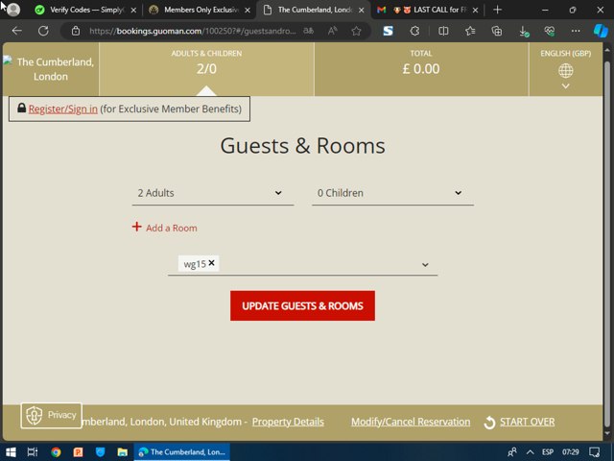
Task: Click the read aloud icon in address bar
Action: click(333, 31)
